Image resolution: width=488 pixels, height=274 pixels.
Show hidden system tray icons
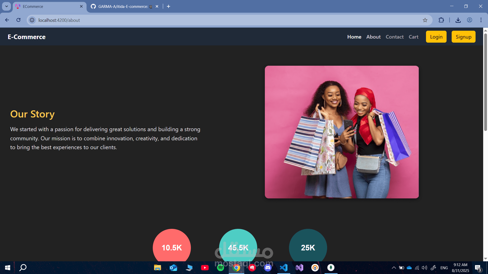tap(394, 268)
